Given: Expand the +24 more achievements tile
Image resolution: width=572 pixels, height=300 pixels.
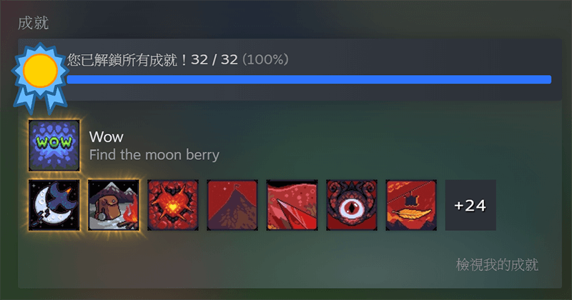Looking at the screenshot, I should 470,205.
